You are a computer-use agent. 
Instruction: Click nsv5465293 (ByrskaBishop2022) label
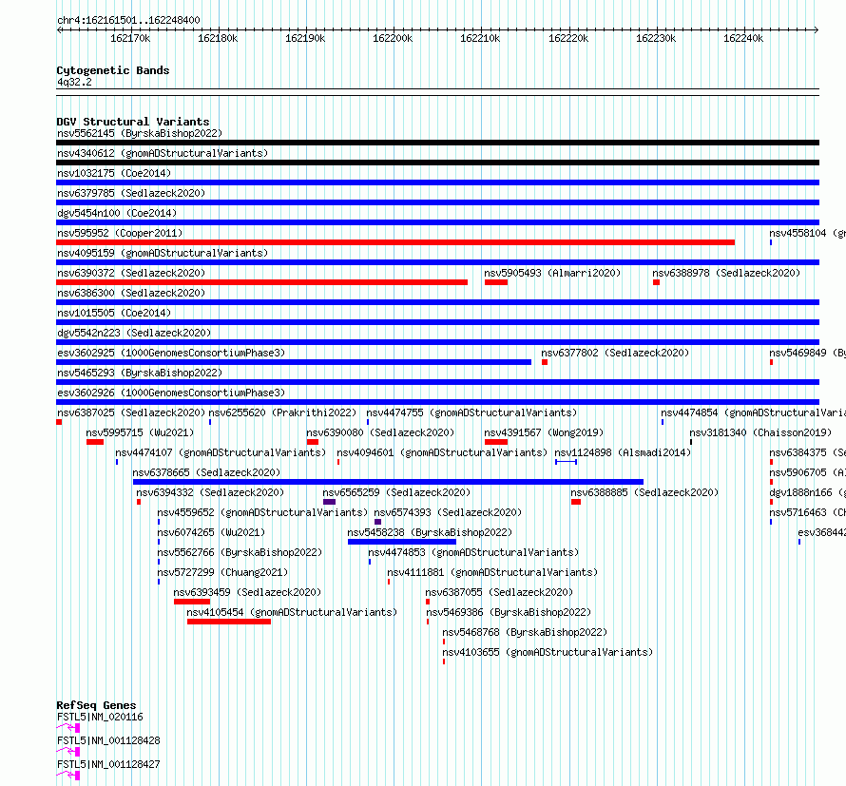pyautogui.click(x=140, y=373)
